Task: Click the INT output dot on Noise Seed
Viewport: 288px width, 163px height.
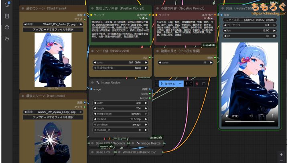Action: point(150,58)
